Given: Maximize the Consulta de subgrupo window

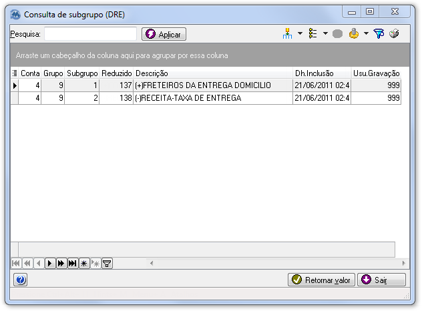Looking at the screenshot, I should [370, 11].
